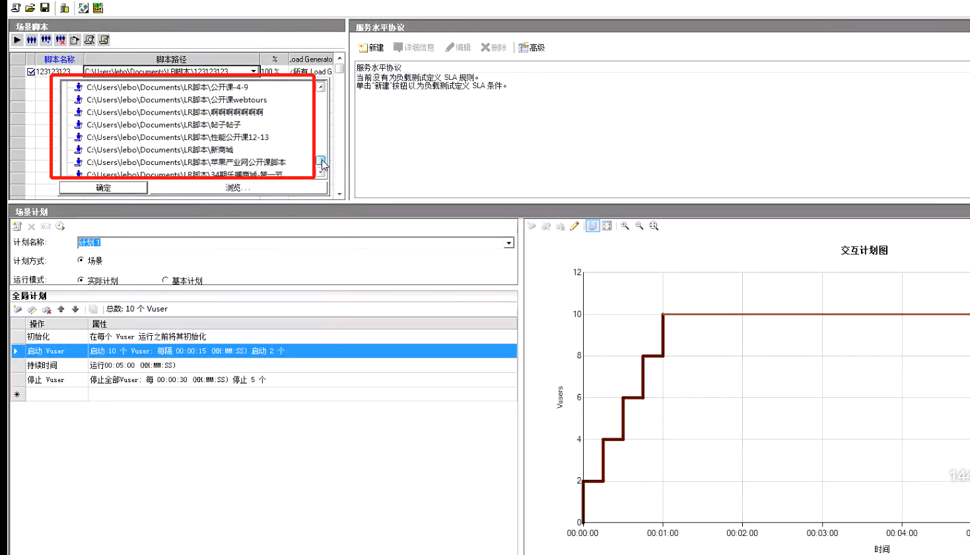970x555 pixels.
Task: Click the new scenario icon in top toolbar
Action: click(x=16, y=8)
